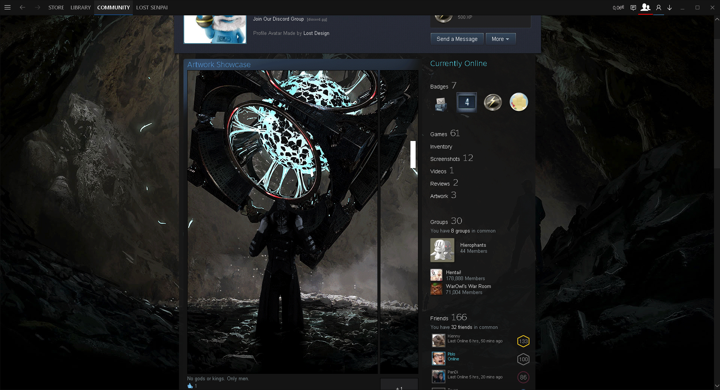Viewport: 720px width, 390px height.
Task: Open the Hierophants group name
Action: 473,245
